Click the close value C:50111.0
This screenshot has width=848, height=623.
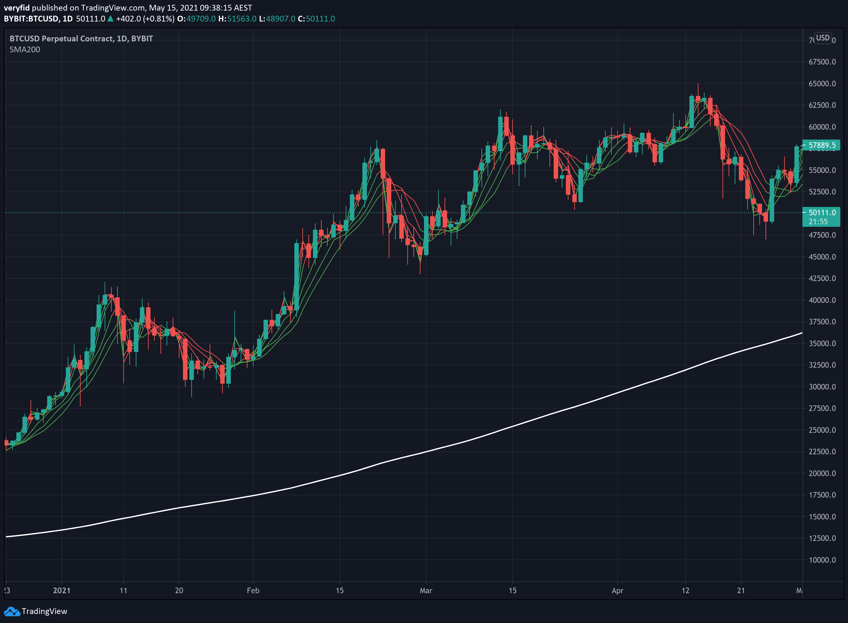[316, 19]
